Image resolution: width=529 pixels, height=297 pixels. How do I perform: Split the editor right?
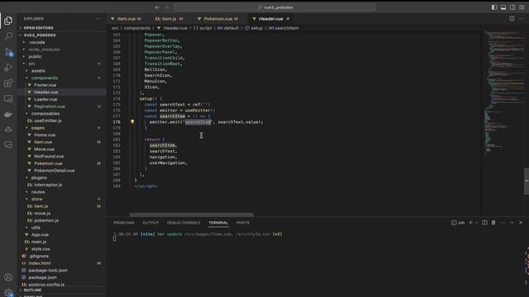pyautogui.click(x=512, y=18)
